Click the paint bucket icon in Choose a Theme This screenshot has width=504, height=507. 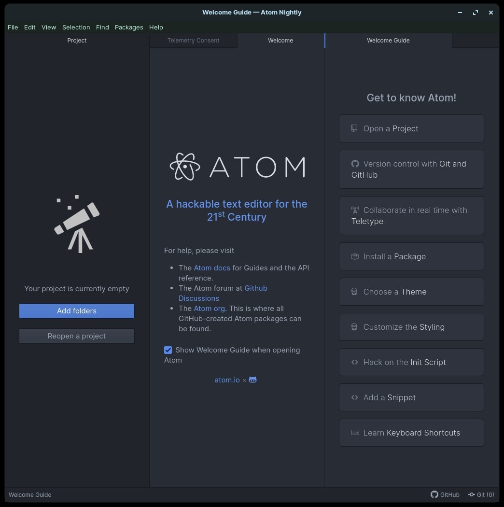(x=354, y=292)
